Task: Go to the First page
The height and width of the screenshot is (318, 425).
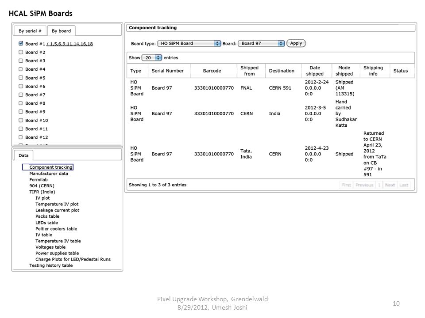Action: pyautogui.click(x=346, y=185)
